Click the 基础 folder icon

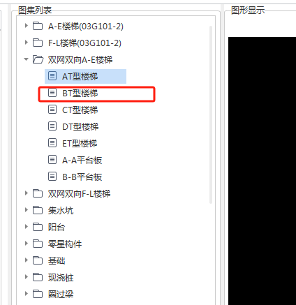coord(38,260)
